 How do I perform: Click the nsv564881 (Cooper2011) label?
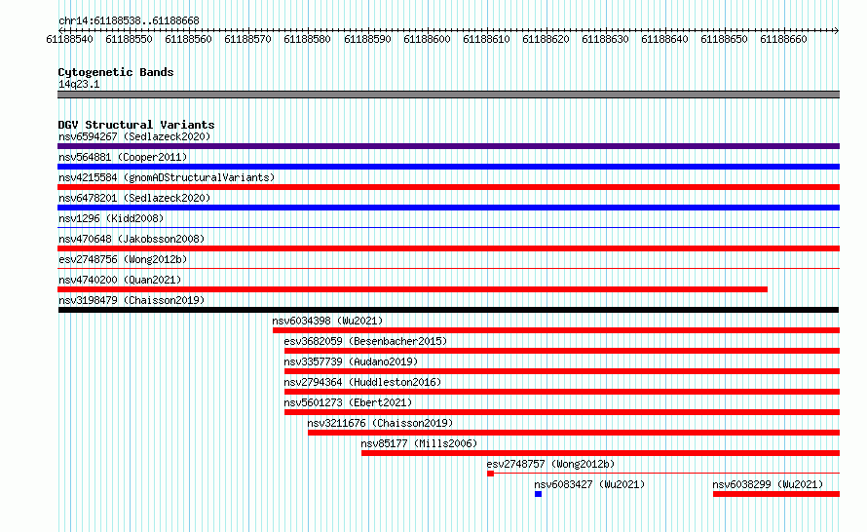123,157
